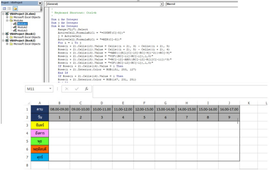Viewport: 269px width, 170px height.
Task: Click the period number 6 cell
Action: click(165, 117)
